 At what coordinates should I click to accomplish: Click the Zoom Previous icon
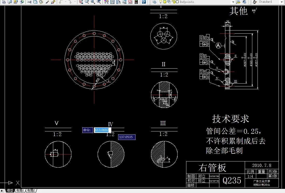(x=99, y=2)
